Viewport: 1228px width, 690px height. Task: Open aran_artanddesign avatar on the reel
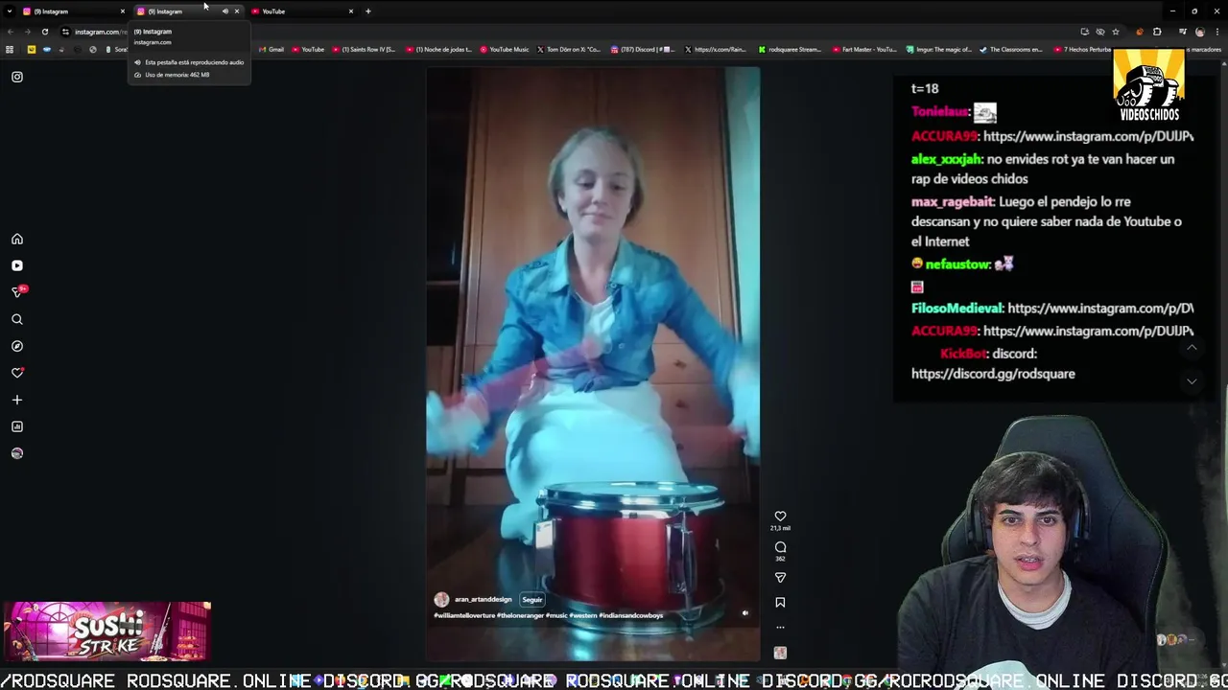click(x=441, y=599)
